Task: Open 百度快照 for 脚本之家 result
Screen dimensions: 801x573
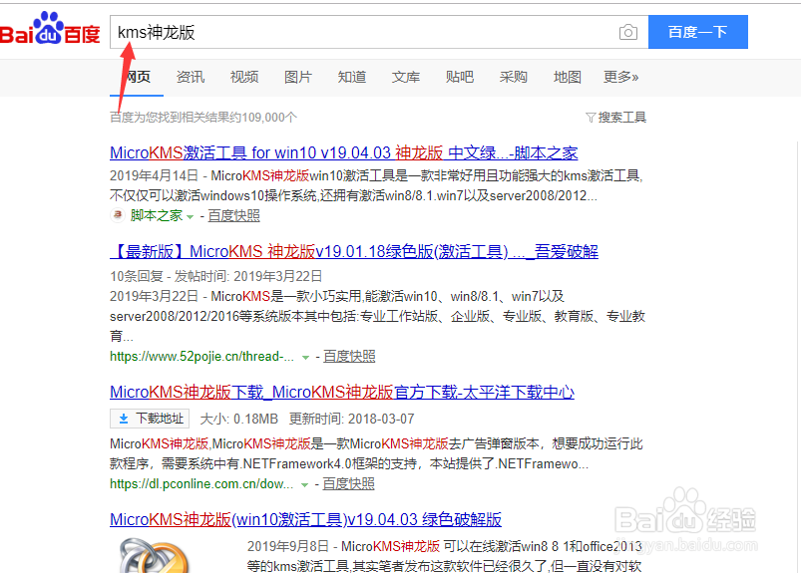Action: [234, 216]
